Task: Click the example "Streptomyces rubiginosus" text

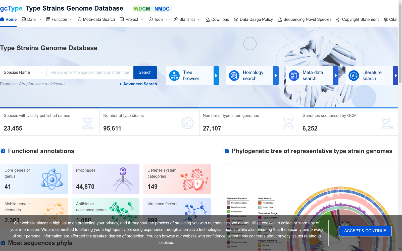Action: [x=42, y=84]
